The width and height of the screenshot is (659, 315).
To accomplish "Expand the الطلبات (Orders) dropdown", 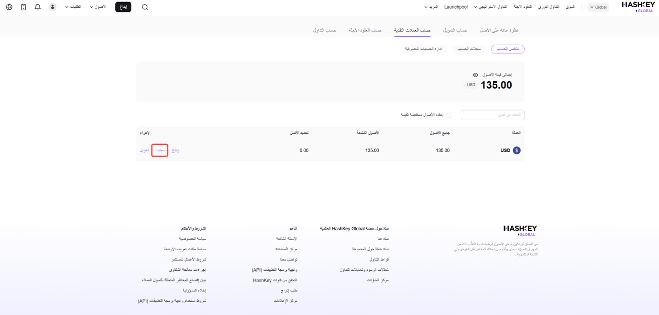I will (x=74, y=7).
